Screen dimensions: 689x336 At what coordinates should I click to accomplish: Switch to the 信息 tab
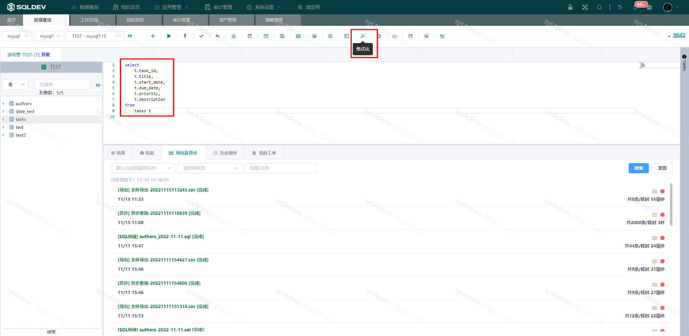coord(147,153)
